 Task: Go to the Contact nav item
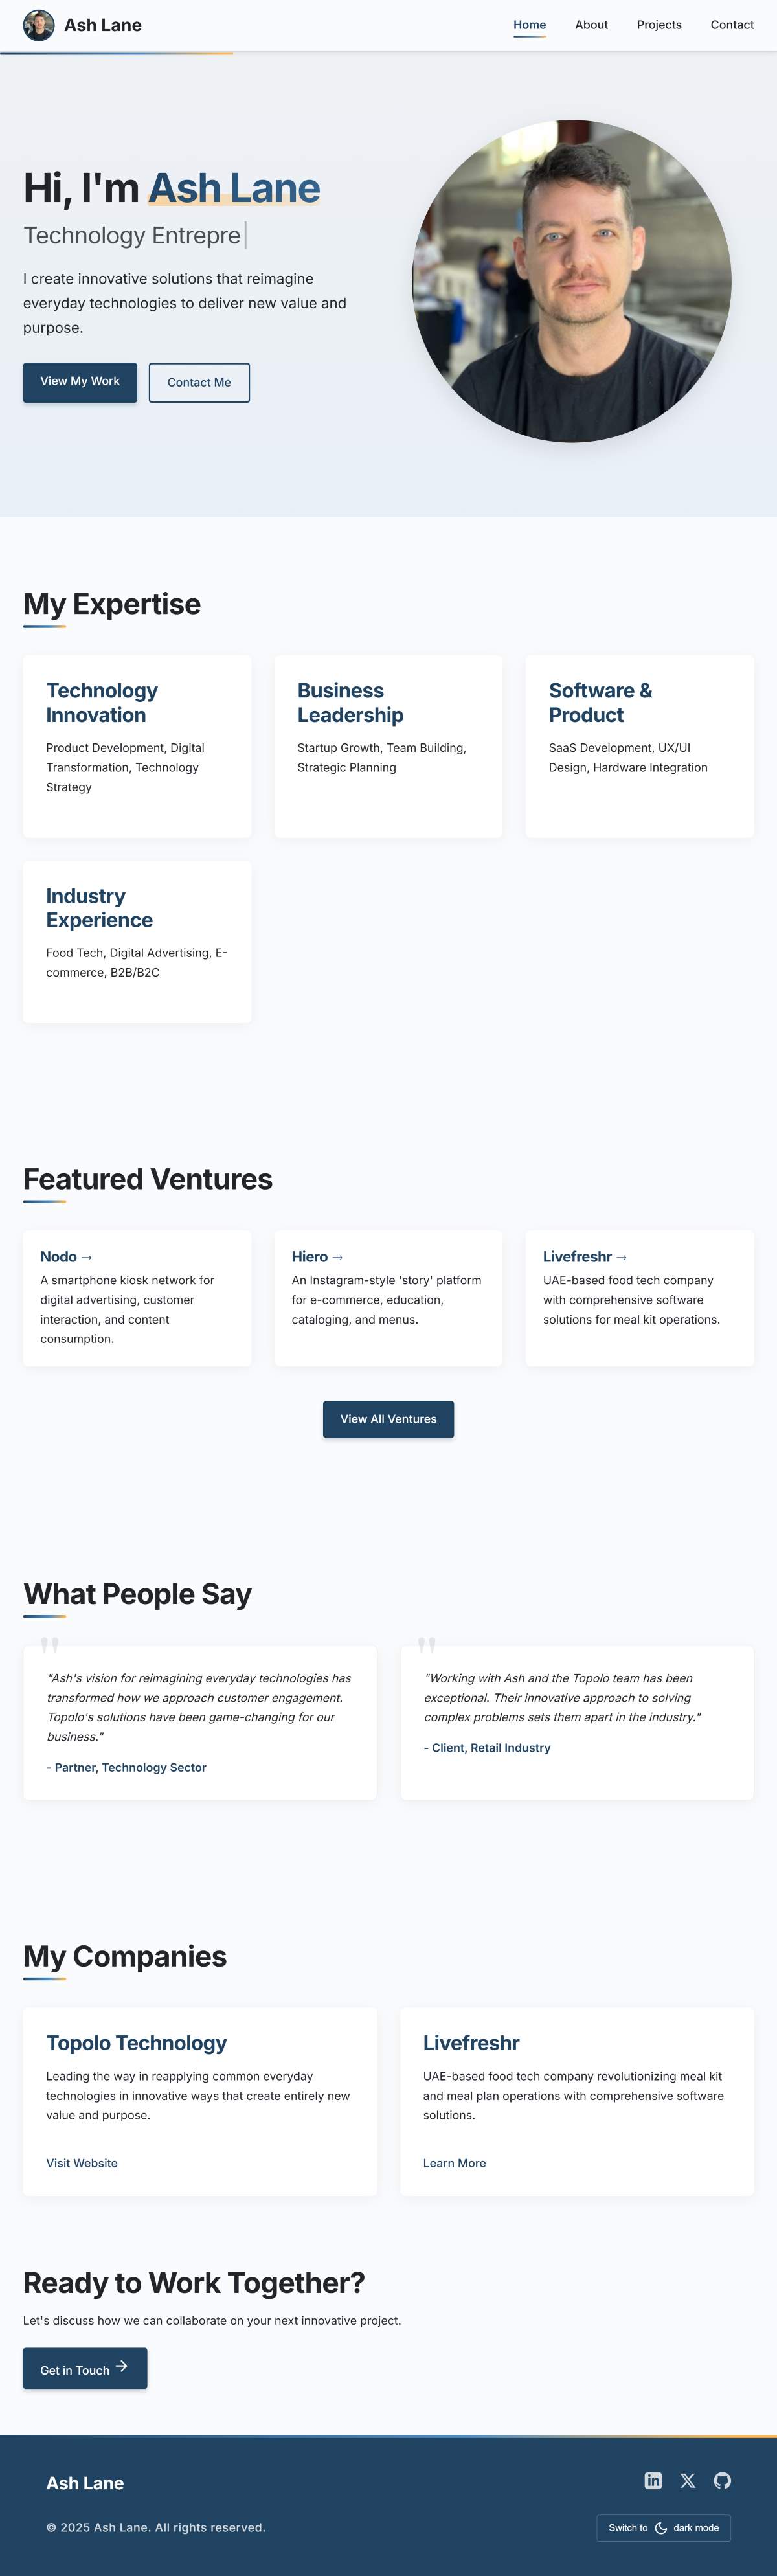coord(732,25)
